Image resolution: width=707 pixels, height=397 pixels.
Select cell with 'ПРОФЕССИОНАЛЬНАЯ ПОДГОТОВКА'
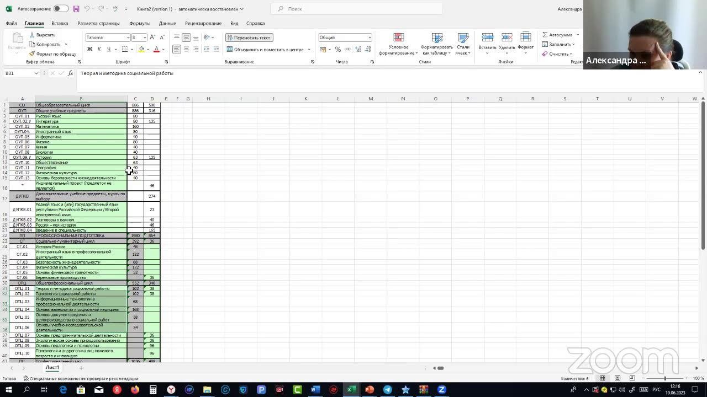[x=81, y=235]
